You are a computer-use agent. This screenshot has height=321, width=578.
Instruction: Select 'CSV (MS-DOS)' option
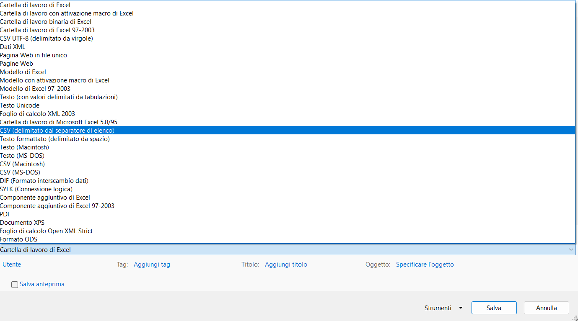(288, 172)
